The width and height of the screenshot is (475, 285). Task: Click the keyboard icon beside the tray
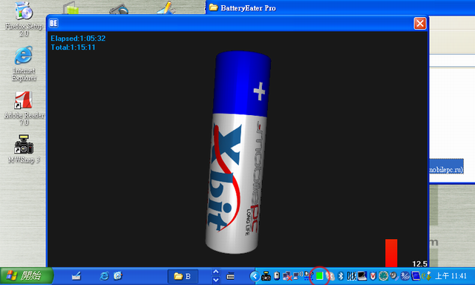[x=231, y=276]
